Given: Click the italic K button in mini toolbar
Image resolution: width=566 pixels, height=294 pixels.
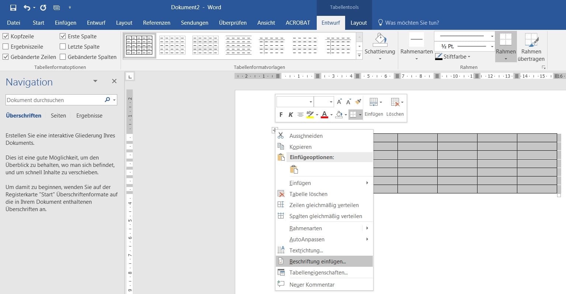Looking at the screenshot, I should (291, 115).
